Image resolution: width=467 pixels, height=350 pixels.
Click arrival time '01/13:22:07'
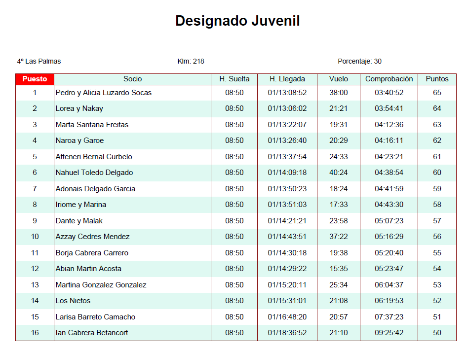point(287,125)
